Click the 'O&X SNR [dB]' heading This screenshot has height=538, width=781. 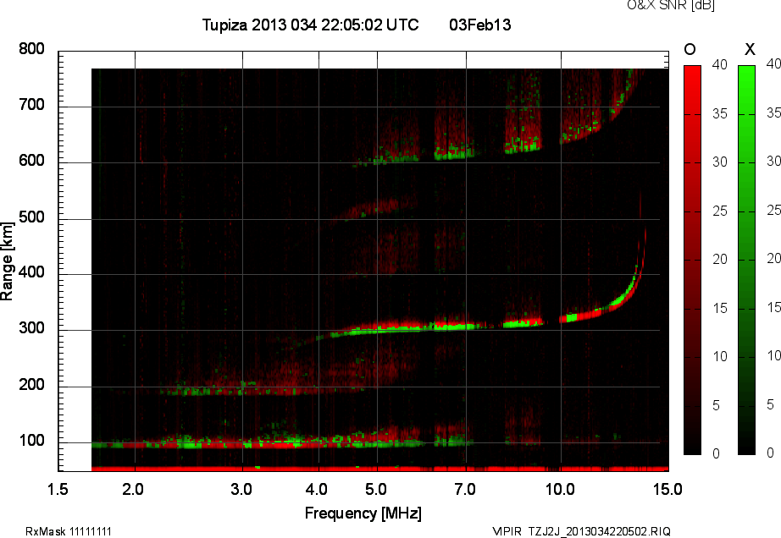pos(670,5)
